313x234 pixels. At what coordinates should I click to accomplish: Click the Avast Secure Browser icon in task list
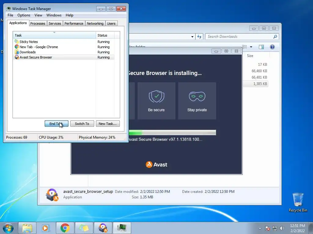(x=17, y=57)
